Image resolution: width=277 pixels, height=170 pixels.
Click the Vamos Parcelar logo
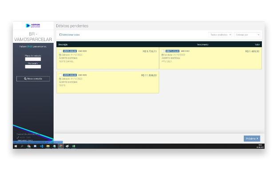point(33,26)
